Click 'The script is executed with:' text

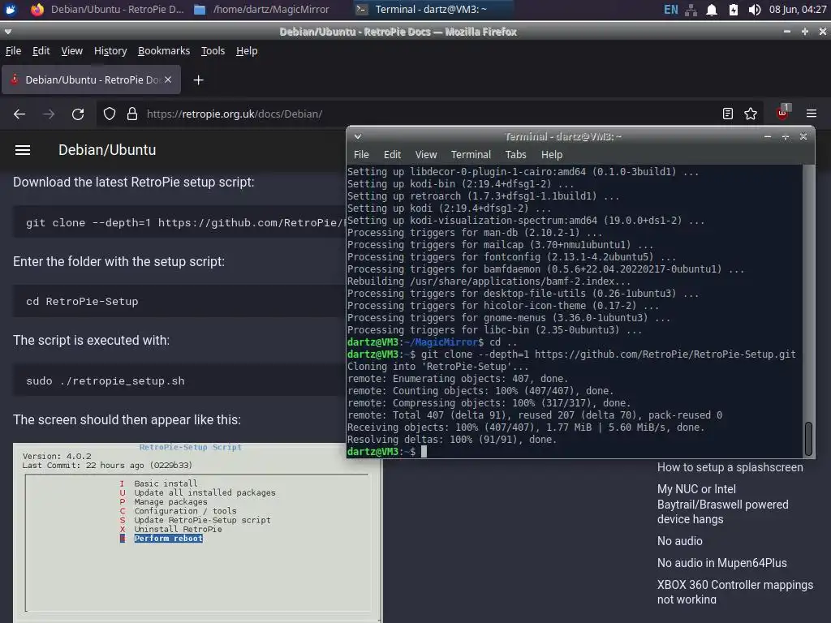(91, 340)
